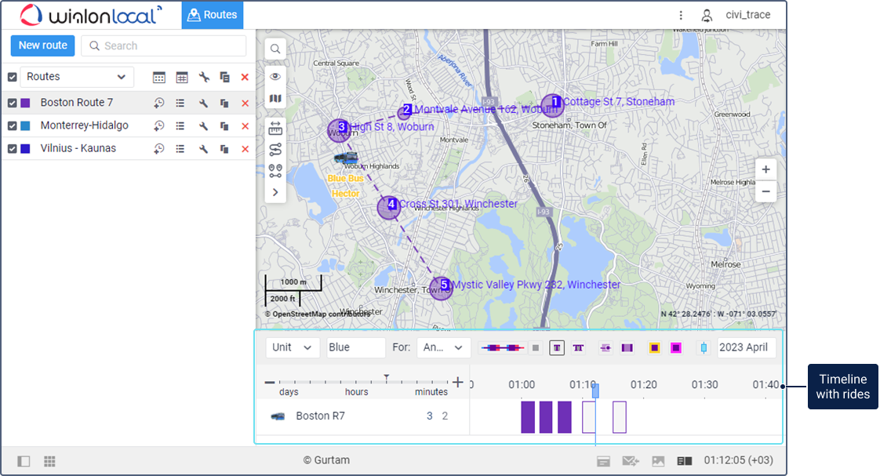Toggle visible layers eye icon on map
The width and height of the screenshot is (880, 476).
pos(275,77)
